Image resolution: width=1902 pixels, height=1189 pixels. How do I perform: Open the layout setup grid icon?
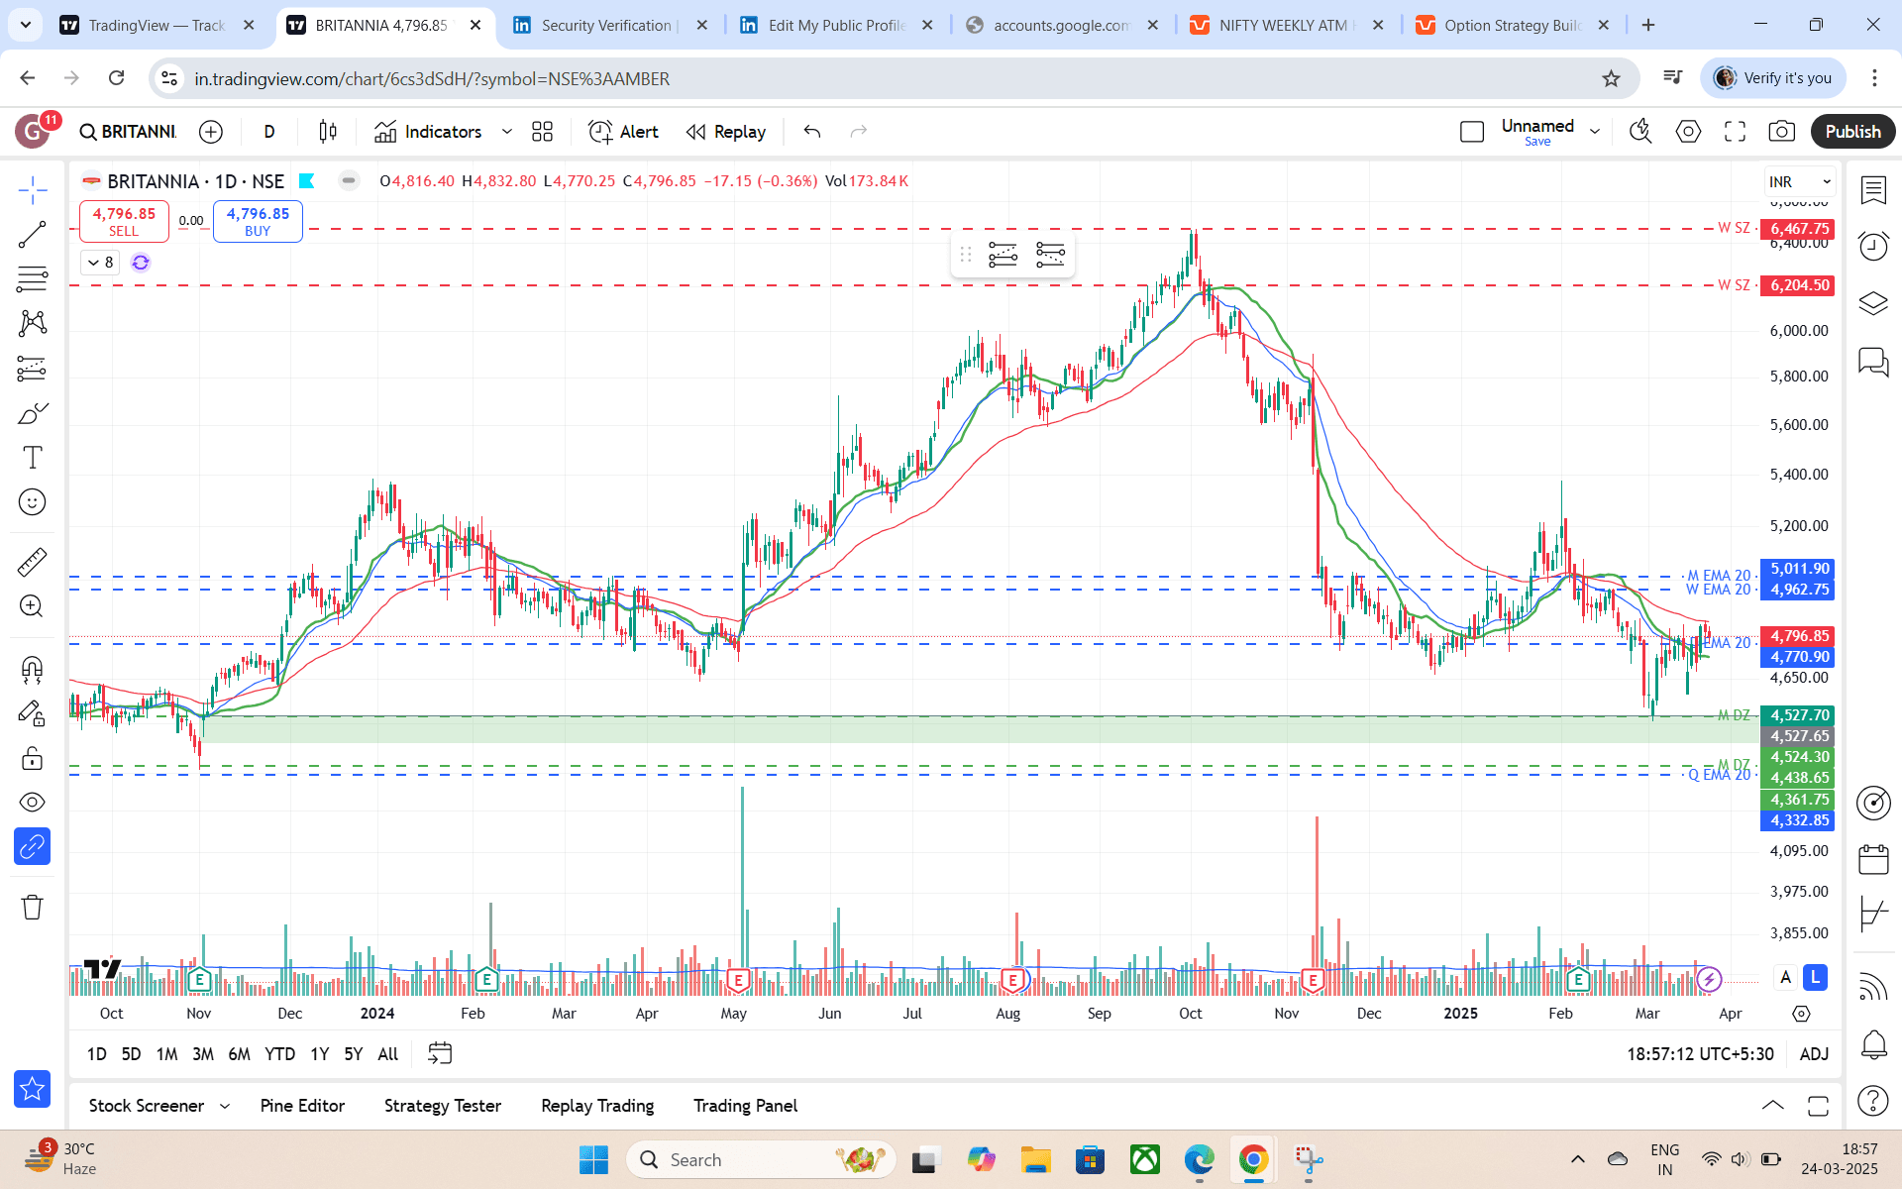(x=542, y=132)
